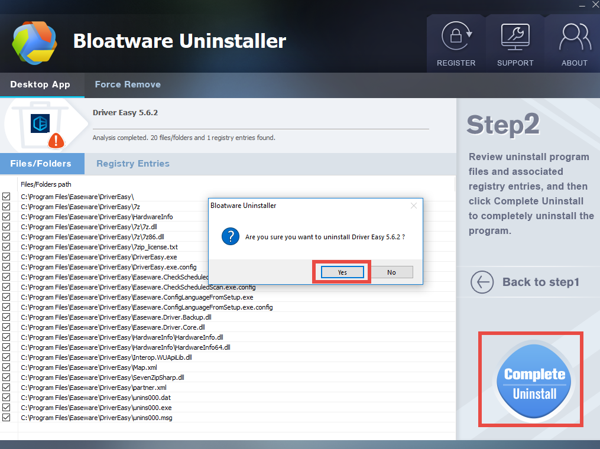This screenshot has height=449, width=600.
Task: Uncheck the 7z\7z.dll file checkbox
Action: tap(6, 227)
